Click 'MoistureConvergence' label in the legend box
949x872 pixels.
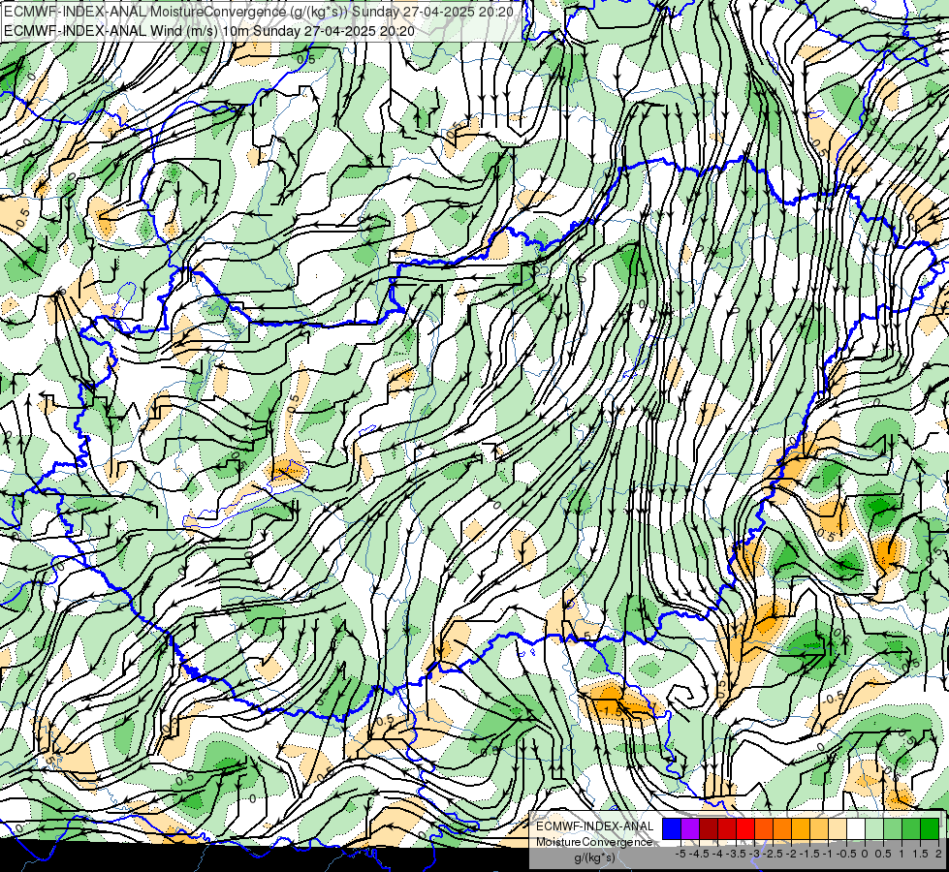(x=594, y=842)
